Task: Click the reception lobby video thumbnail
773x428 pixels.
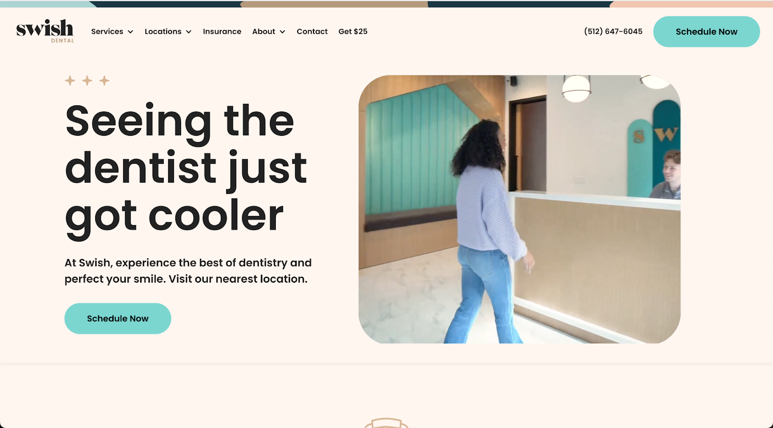Action: coord(519,209)
